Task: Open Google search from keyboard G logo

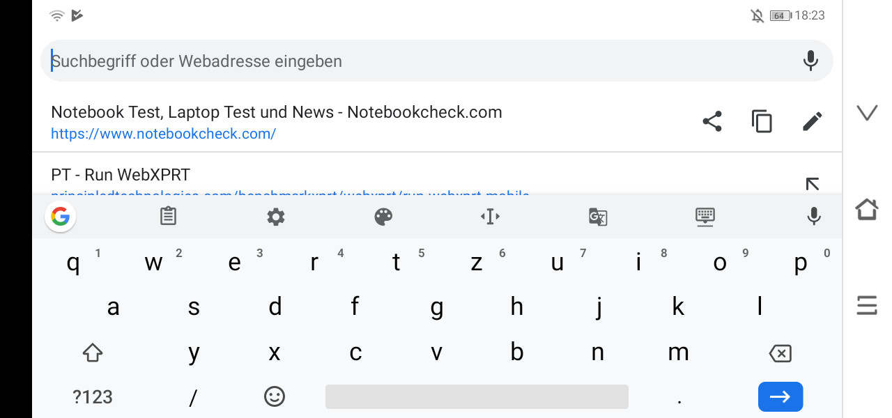Action: (61, 217)
